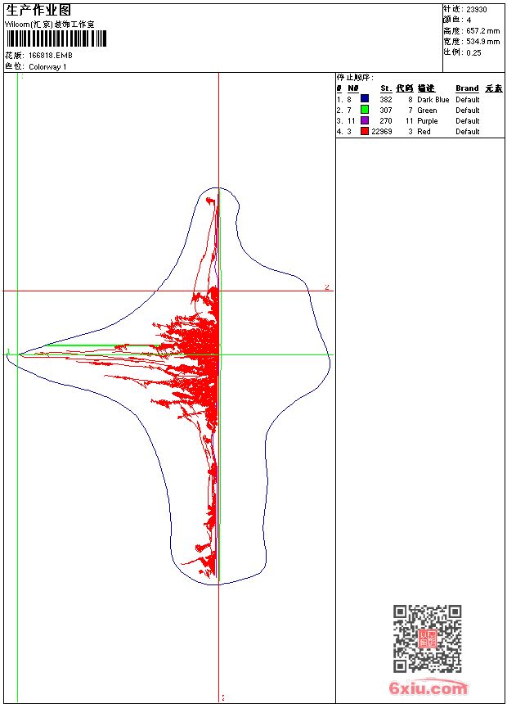Select stitch count 22969 in row 4
Viewport: 507px width, 704px height.
point(382,132)
